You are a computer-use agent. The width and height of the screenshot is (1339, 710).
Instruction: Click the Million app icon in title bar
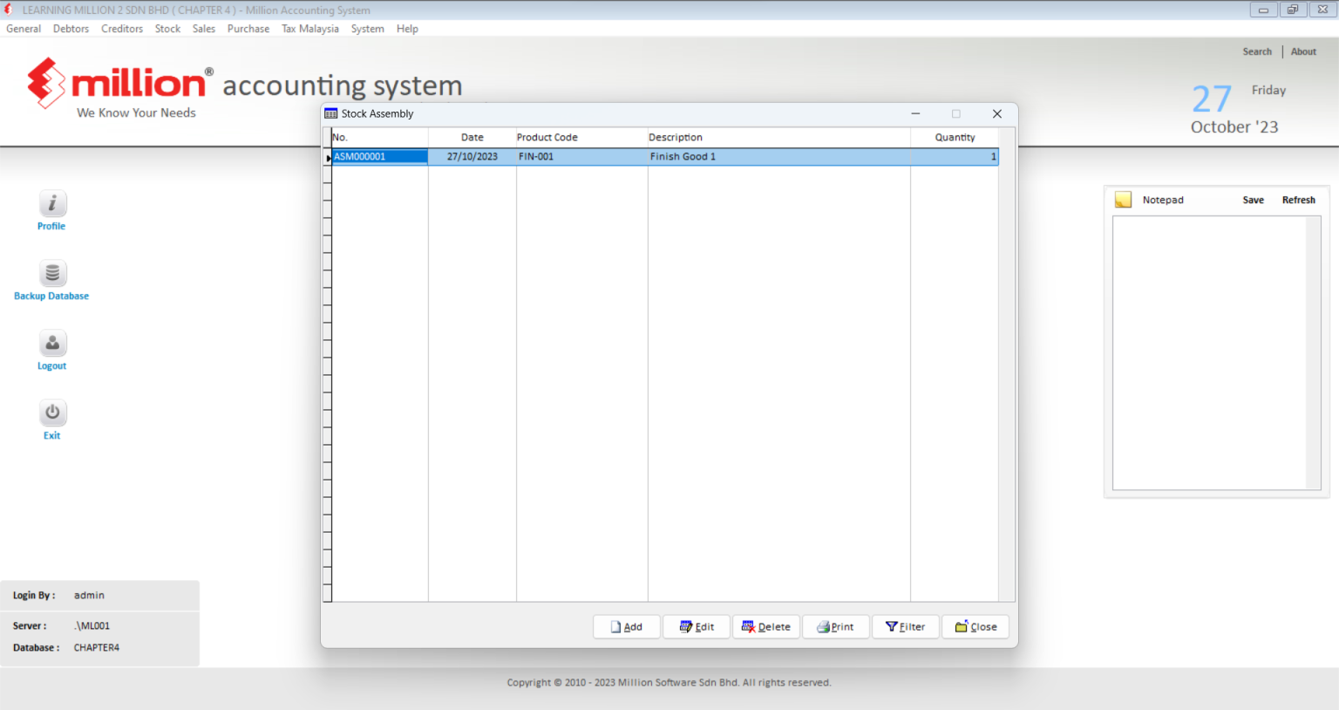click(x=9, y=10)
